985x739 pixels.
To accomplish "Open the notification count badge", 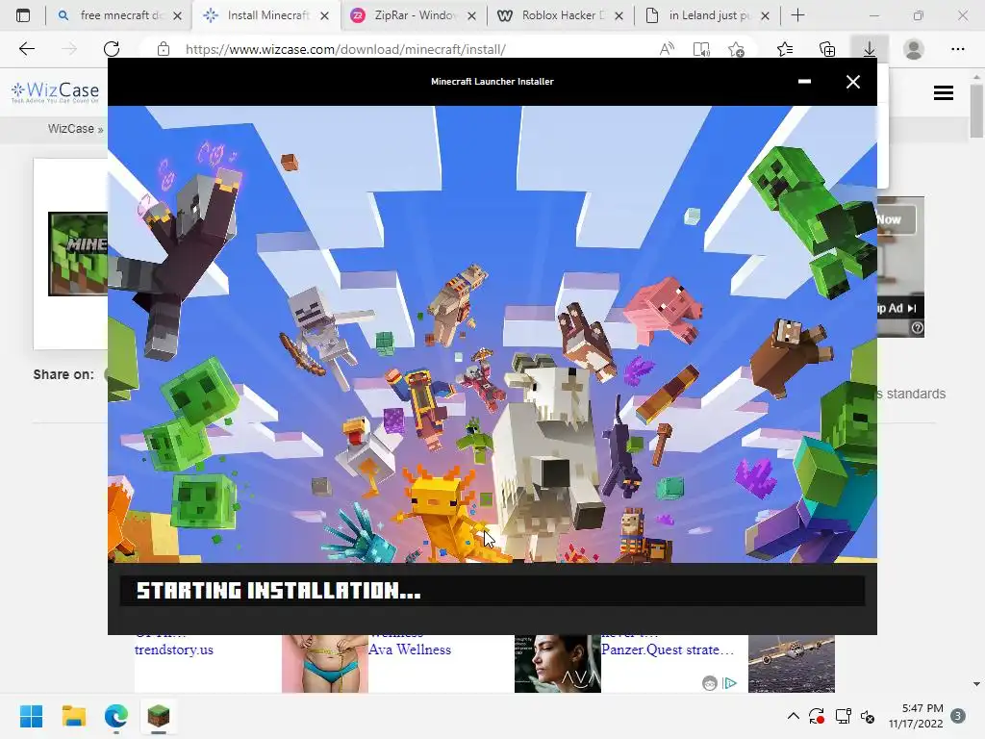I will point(957,716).
